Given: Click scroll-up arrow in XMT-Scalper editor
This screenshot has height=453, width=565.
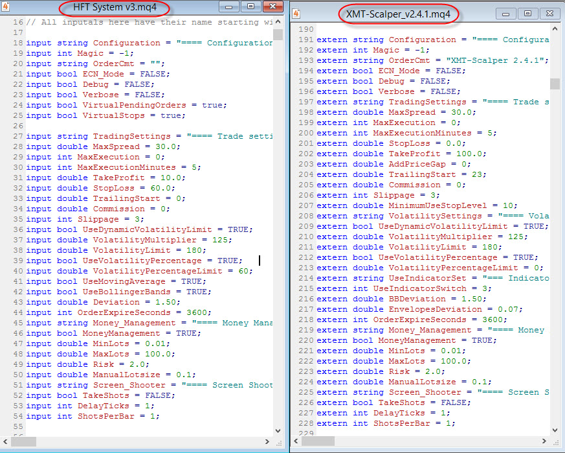Looking at the screenshot, I should point(555,29).
